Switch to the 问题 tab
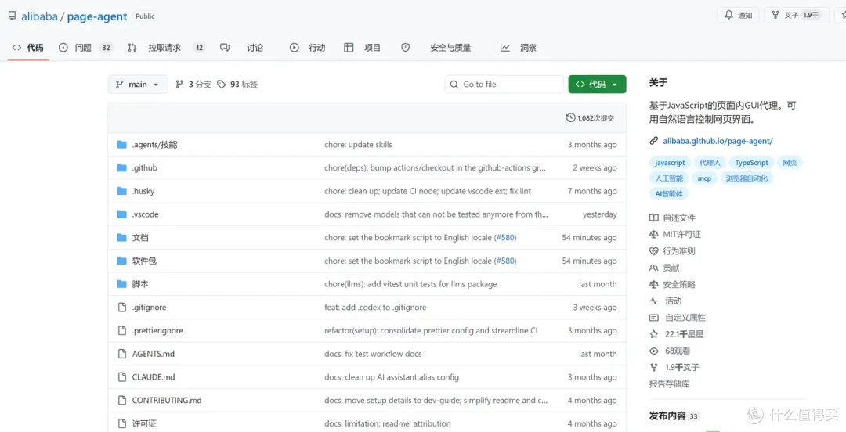This screenshot has height=432, width=846. (85, 48)
